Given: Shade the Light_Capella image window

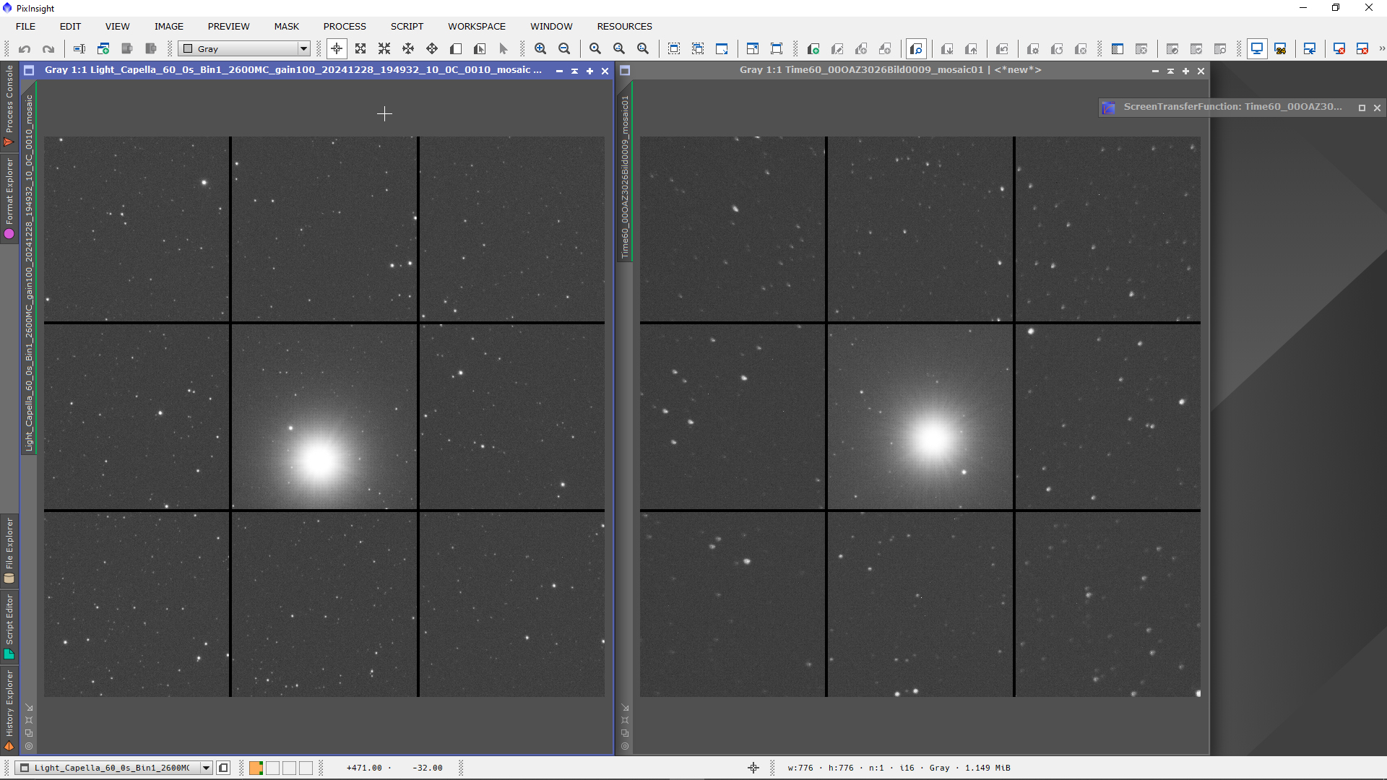Looking at the screenshot, I should [574, 71].
